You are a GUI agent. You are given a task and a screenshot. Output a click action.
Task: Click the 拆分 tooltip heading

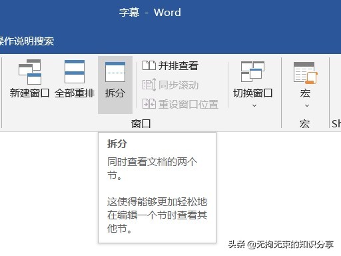pos(117,144)
